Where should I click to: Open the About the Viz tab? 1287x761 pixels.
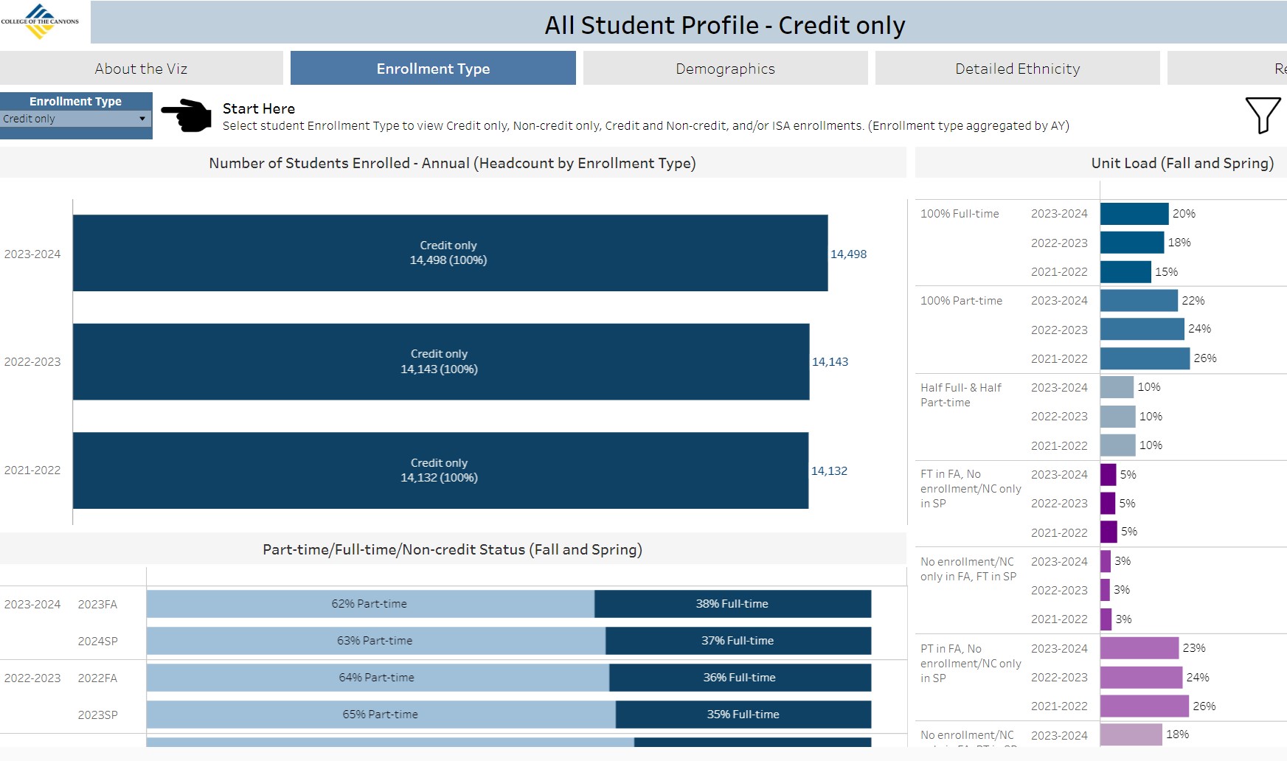tap(141, 69)
